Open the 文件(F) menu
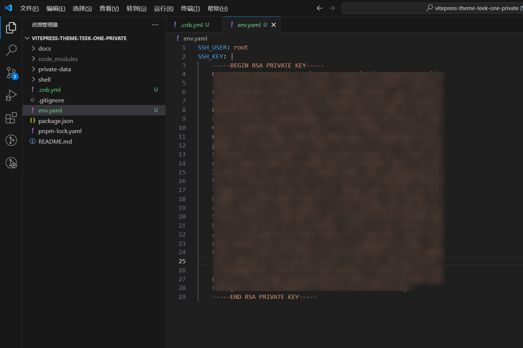The image size is (523, 348). pos(29,8)
